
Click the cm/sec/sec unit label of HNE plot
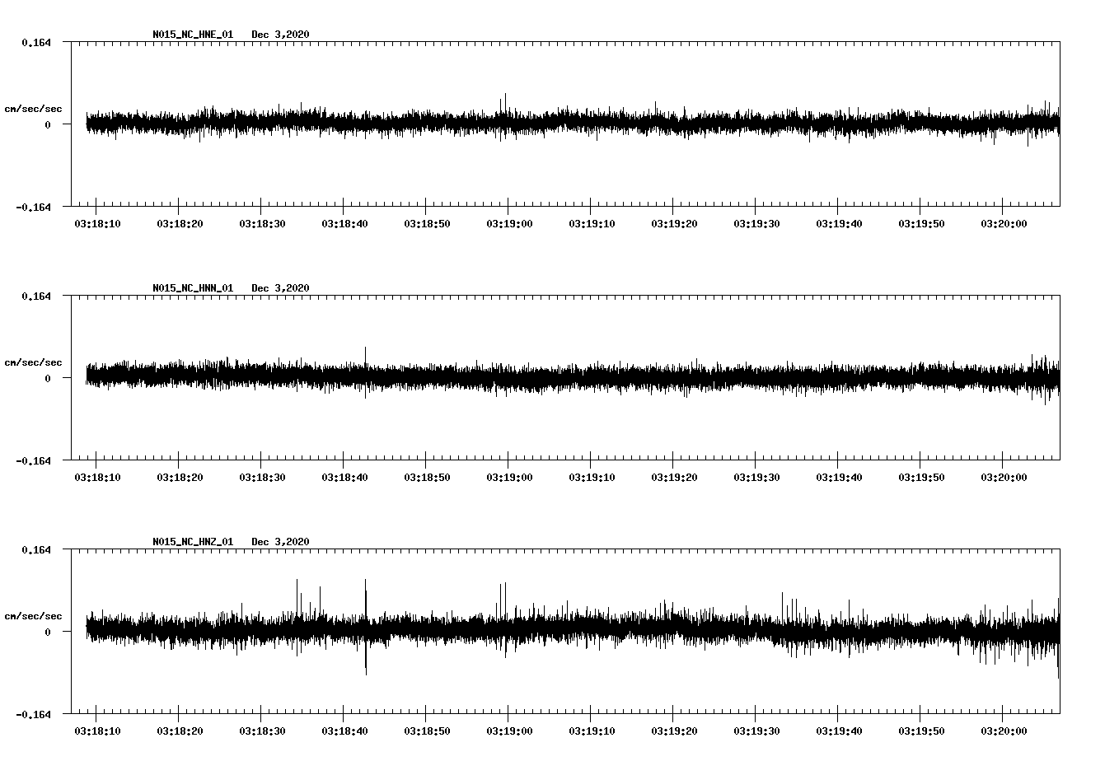point(35,107)
